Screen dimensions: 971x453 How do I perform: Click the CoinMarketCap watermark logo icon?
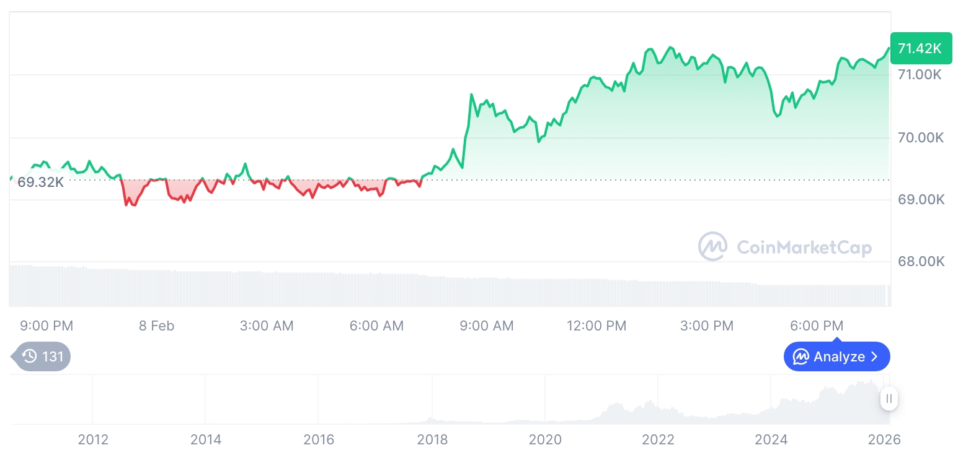tap(712, 246)
